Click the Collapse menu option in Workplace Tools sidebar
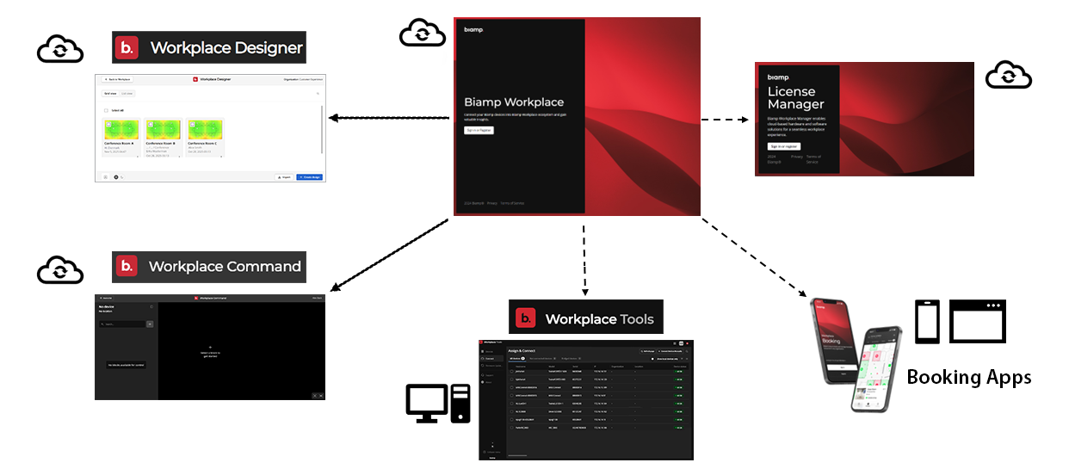 click(492, 452)
